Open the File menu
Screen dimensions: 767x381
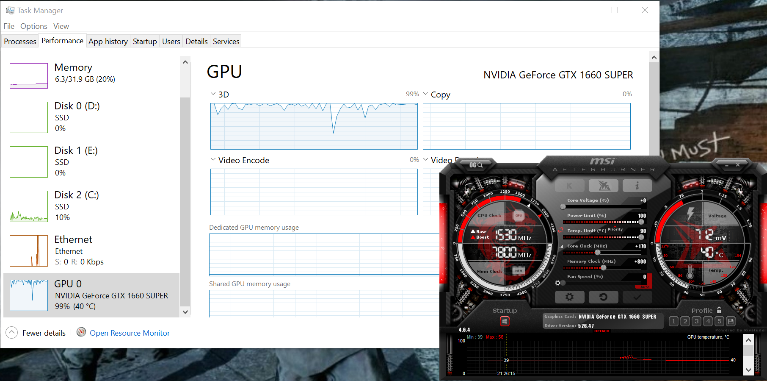tap(9, 26)
